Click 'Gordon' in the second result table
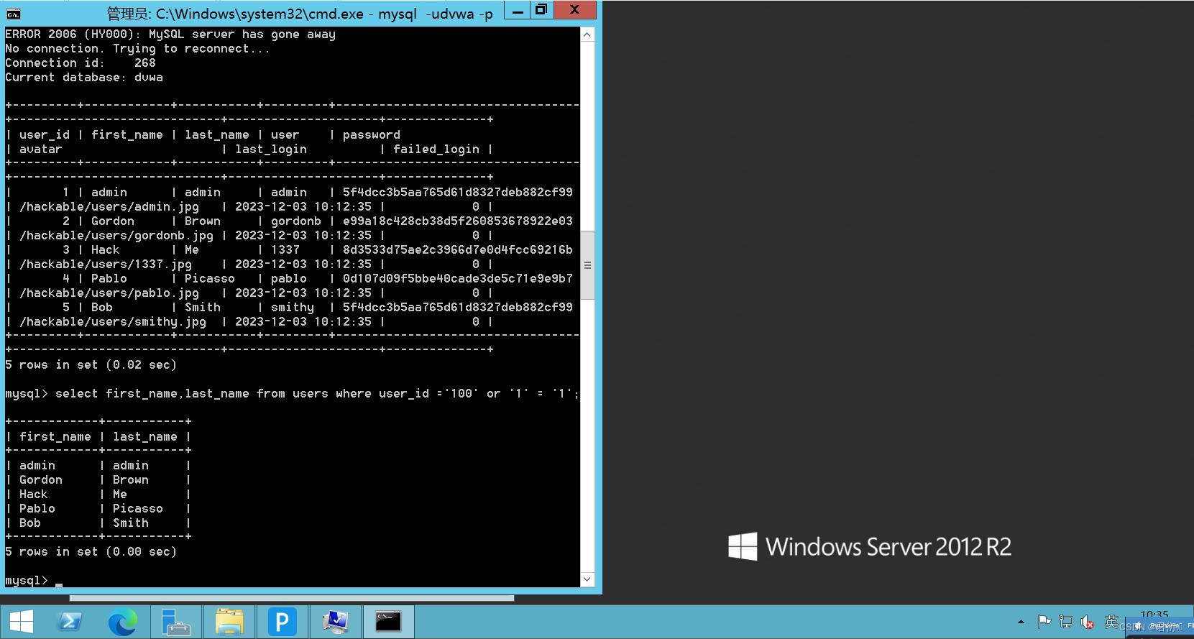The image size is (1194, 639). (41, 480)
